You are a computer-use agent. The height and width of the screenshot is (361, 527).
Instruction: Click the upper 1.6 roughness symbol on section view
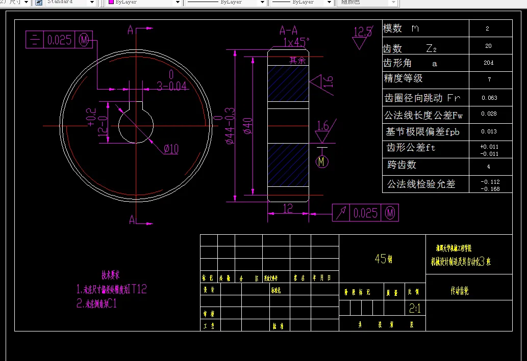(x=321, y=81)
